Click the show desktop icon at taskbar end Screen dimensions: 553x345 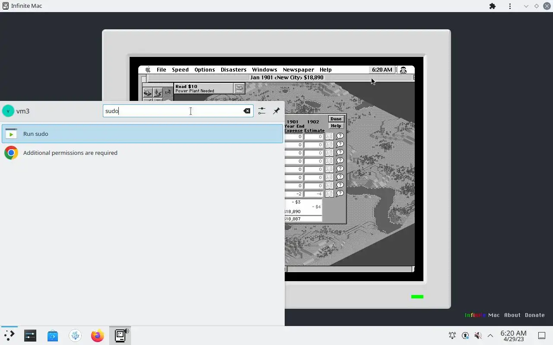click(x=542, y=336)
